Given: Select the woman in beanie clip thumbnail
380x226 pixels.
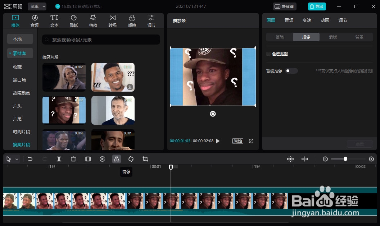Looking at the screenshot, I should pyautogui.click(x=64, y=77).
